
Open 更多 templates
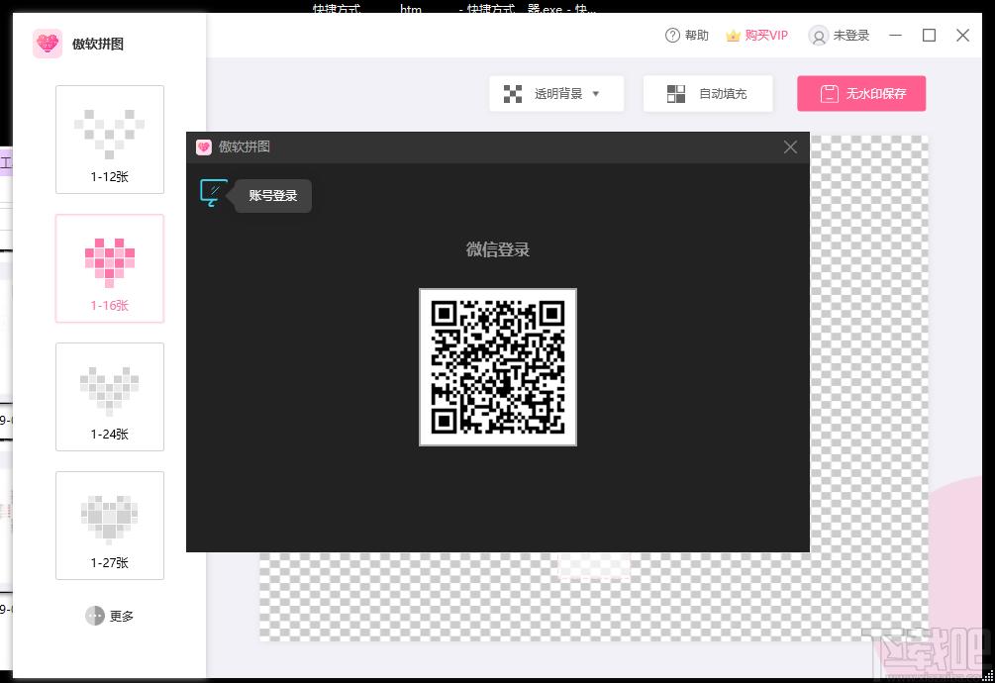point(110,616)
